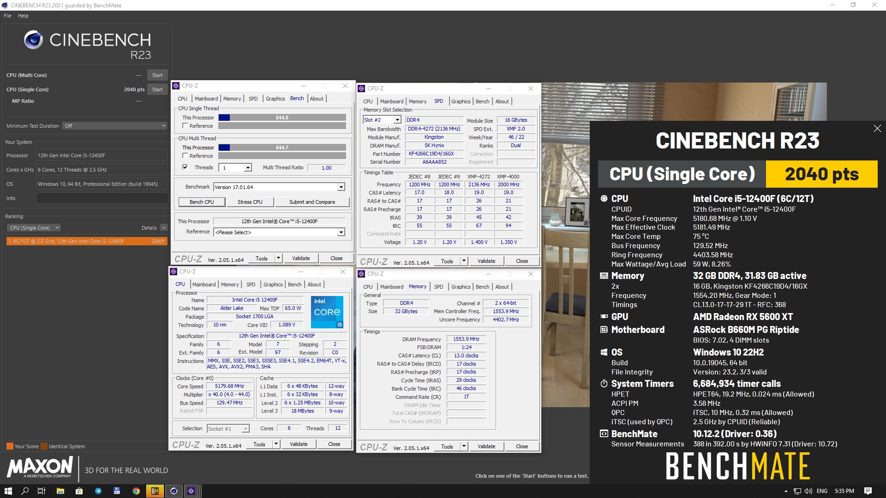Switch to Cinebench taskbar icon

coord(174,491)
